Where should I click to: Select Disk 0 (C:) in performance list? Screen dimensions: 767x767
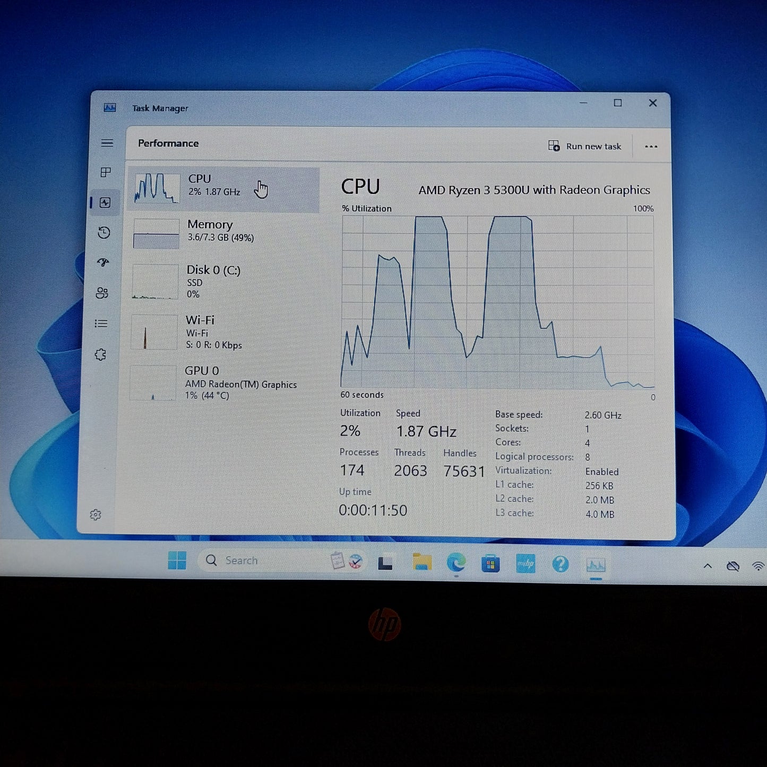click(x=222, y=281)
